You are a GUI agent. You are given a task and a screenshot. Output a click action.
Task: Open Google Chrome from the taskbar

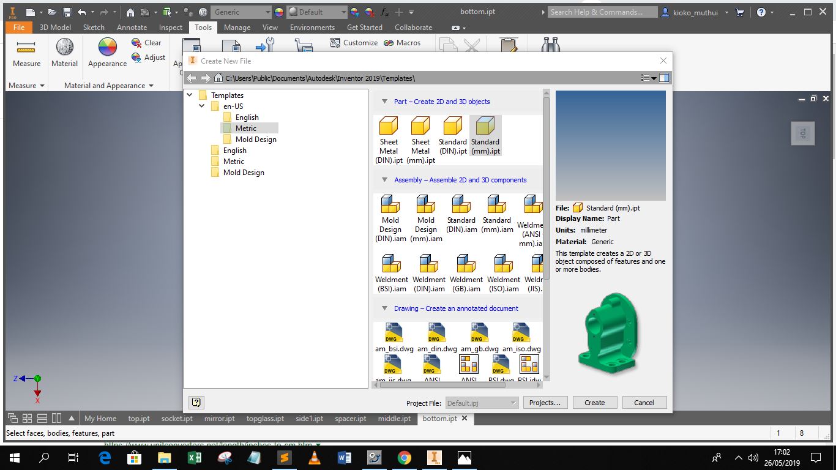(404, 457)
